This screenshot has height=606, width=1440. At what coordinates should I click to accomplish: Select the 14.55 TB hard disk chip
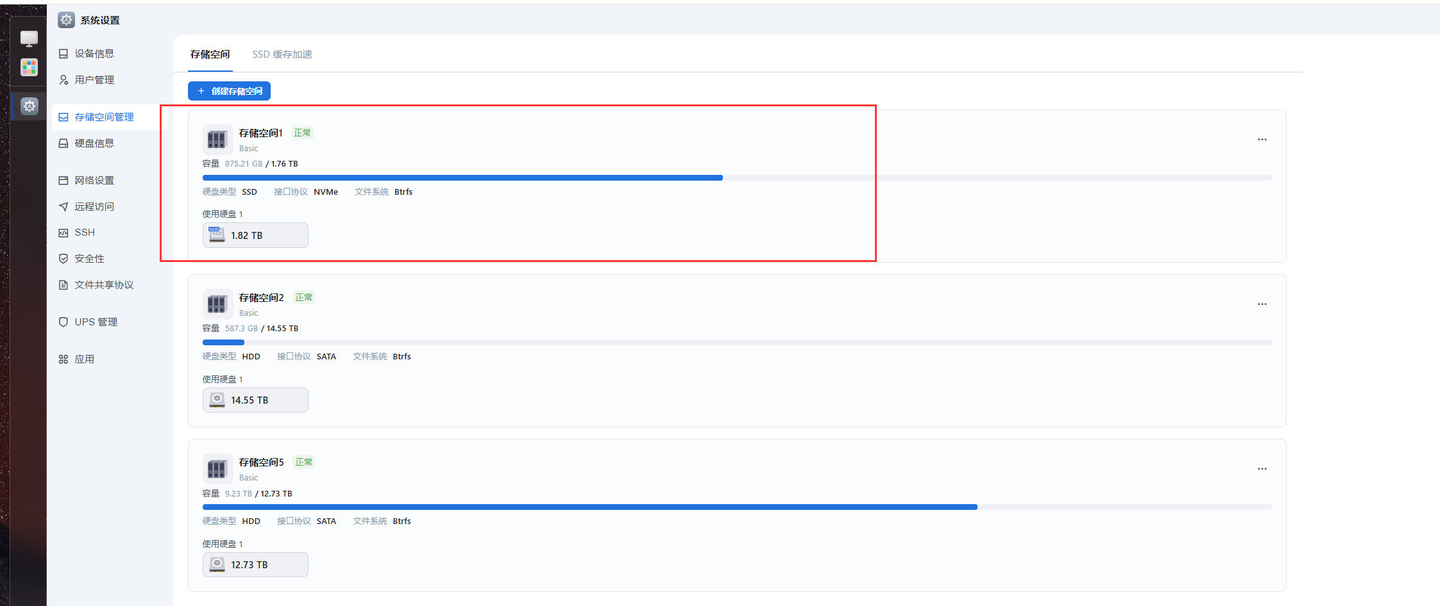(x=255, y=400)
